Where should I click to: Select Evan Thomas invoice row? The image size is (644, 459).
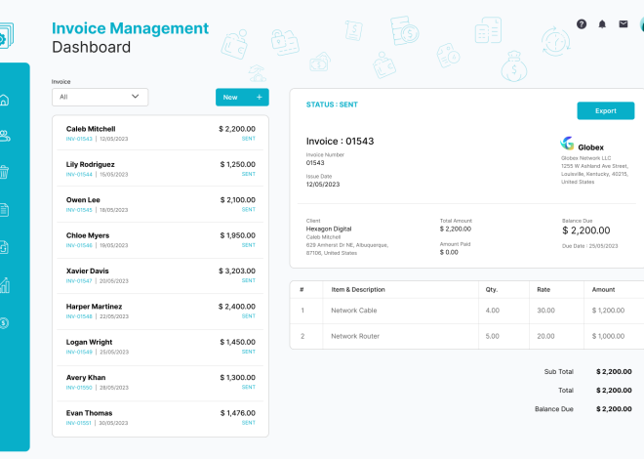pos(161,418)
